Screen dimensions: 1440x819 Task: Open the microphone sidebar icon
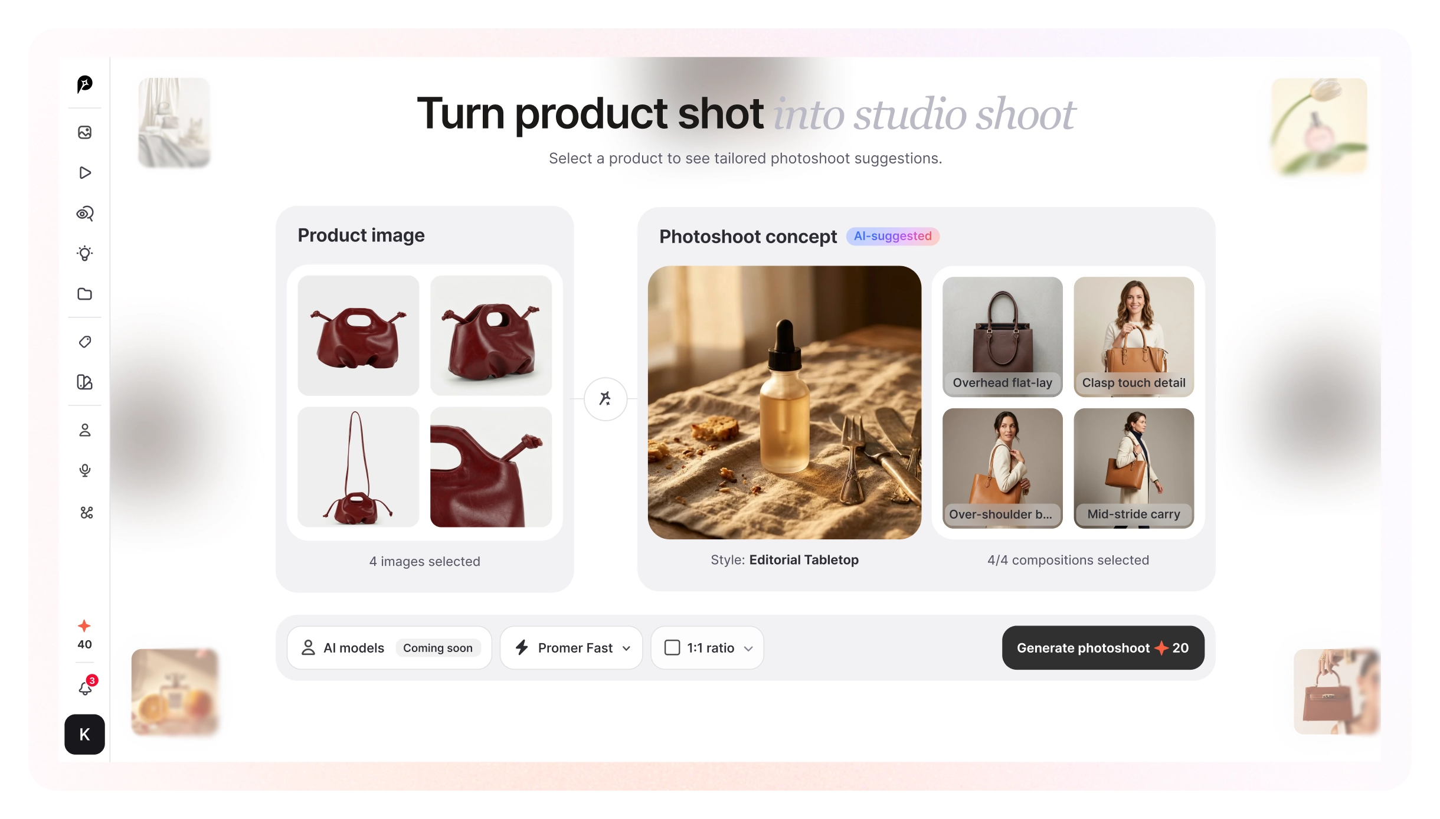(x=84, y=470)
